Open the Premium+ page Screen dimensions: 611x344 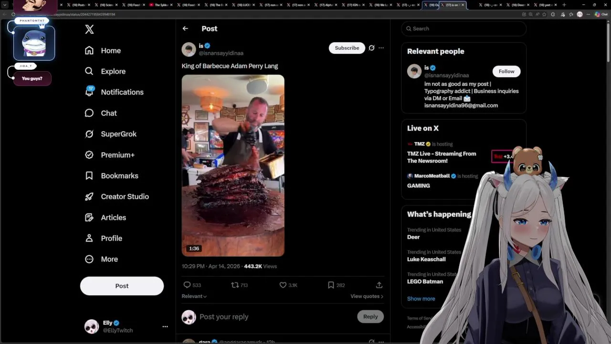click(x=110, y=155)
